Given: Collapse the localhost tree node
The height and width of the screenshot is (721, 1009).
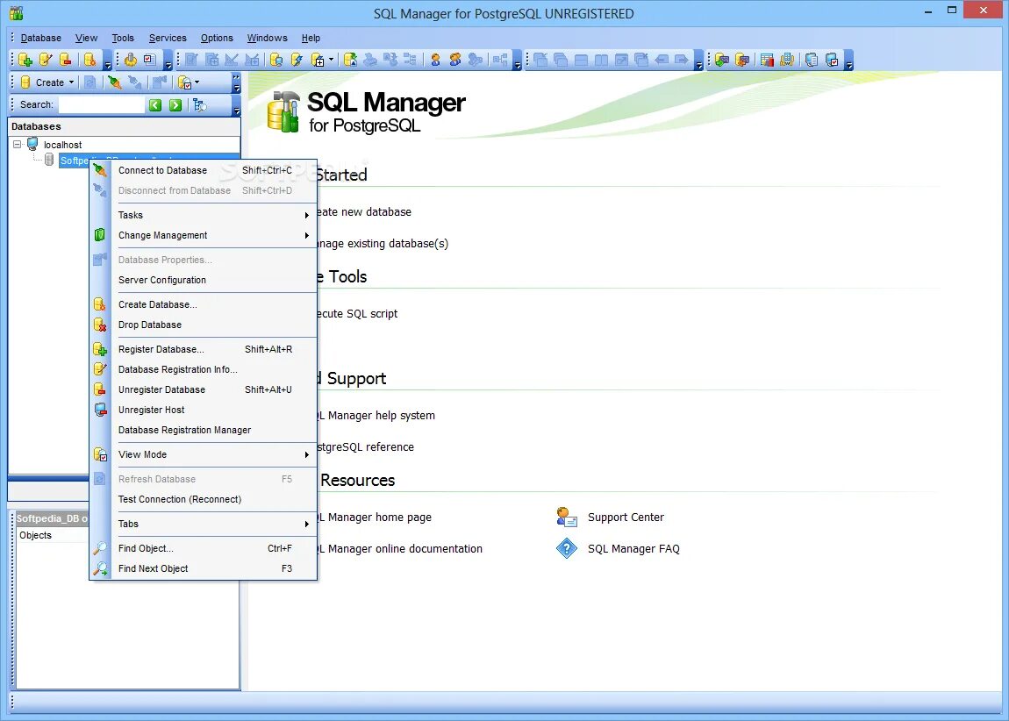Looking at the screenshot, I should 18,145.
